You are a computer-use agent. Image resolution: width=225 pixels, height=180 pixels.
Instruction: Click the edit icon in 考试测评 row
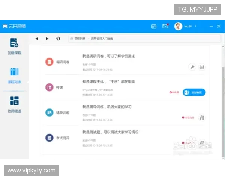[x=202, y=143]
